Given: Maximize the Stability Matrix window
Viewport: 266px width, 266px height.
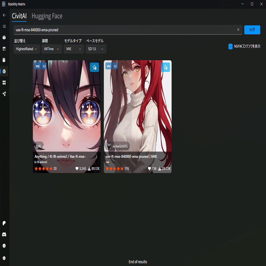Looking at the screenshot, I should tap(252, 4).
